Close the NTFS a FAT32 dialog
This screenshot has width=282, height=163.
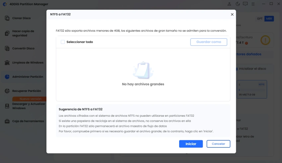pos(232,14)
